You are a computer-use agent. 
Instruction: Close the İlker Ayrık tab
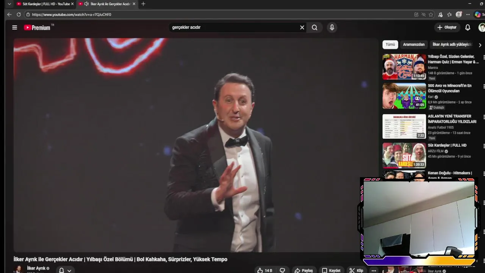[x=134, y=4]
